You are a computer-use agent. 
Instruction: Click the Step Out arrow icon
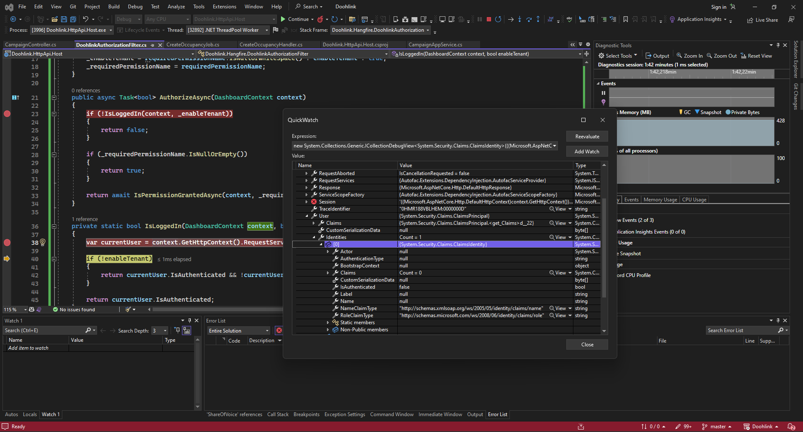(x=538, y=19)
